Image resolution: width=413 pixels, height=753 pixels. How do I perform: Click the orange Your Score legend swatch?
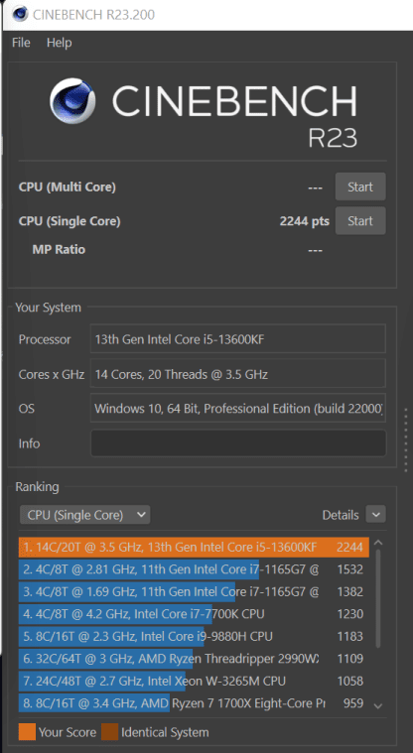(x=27, y=732)
